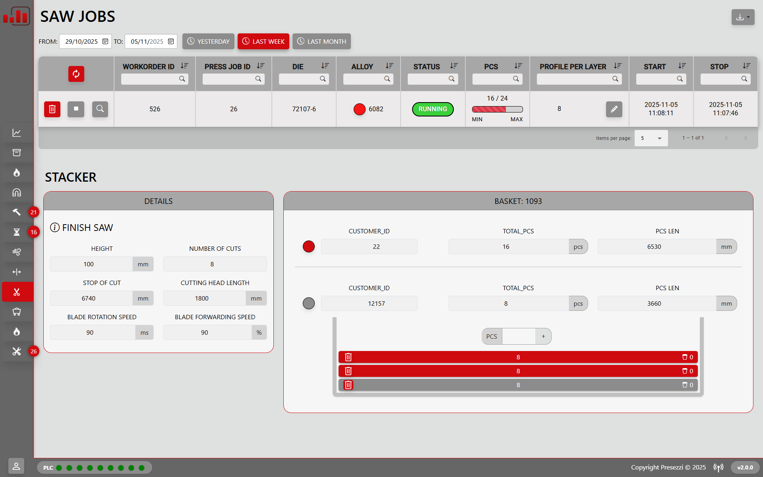This screenshot has height=477, width=763.
Task: Toggle sort on WORKORDER ID column
Action: click(184, 66)
